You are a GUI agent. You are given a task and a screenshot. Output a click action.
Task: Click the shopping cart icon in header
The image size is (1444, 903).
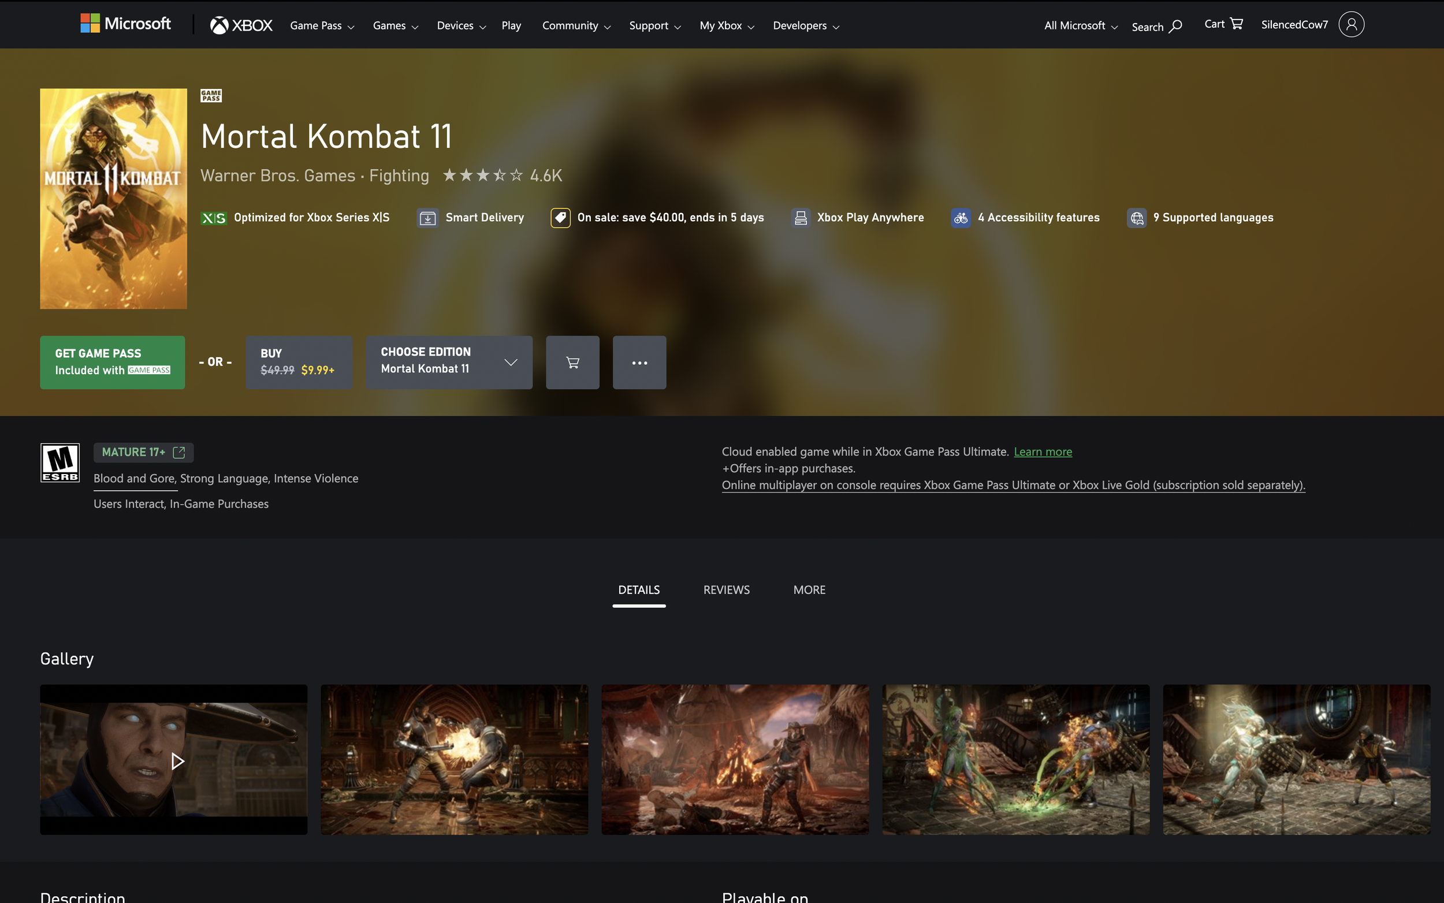click(1236, 24)
